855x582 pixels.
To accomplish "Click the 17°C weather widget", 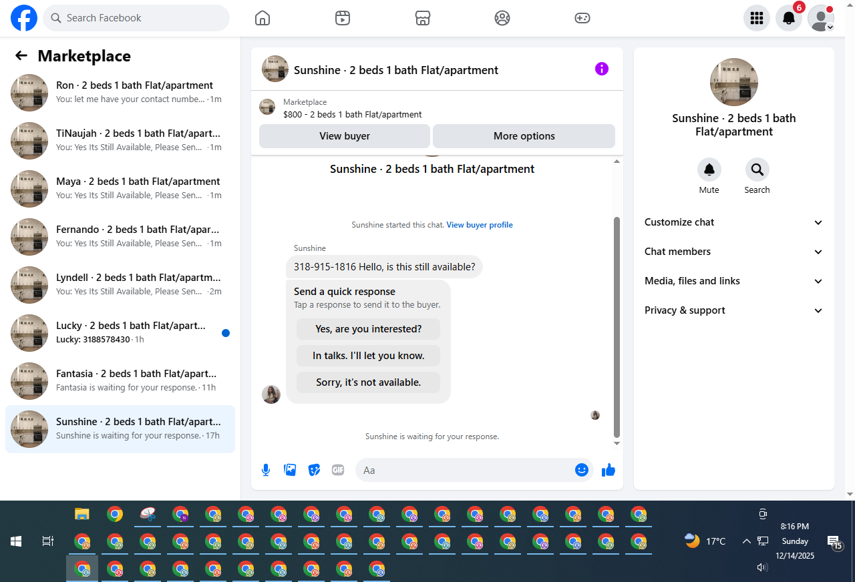I will (x=705, y=541).
